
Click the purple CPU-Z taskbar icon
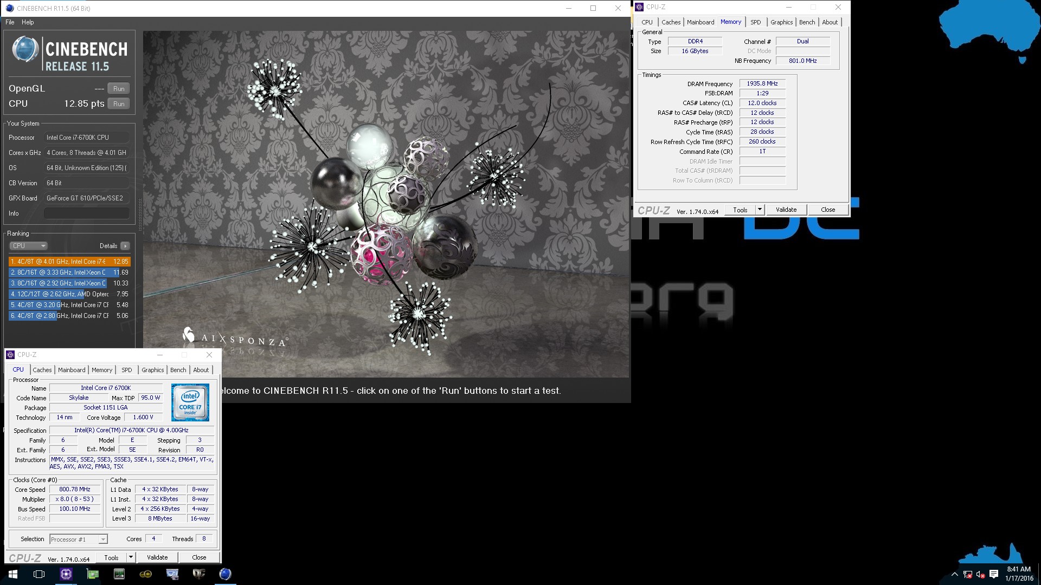pyautogui.click(x=66, y=574)
